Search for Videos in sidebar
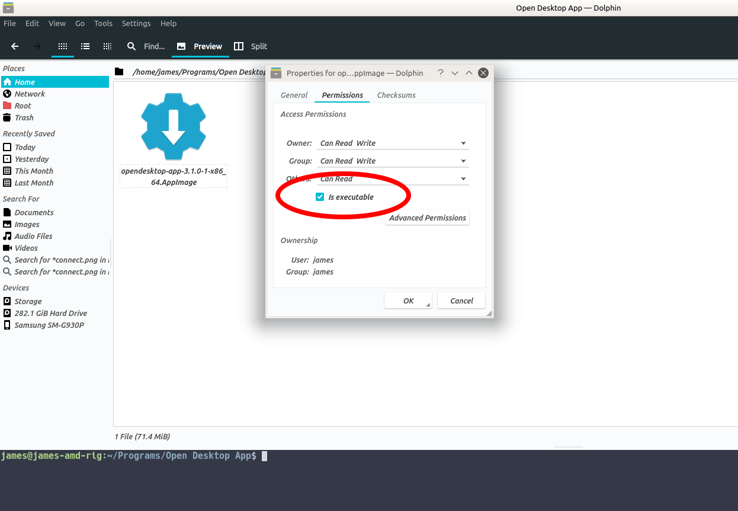 pyautogui.click(x=55, y=248)
